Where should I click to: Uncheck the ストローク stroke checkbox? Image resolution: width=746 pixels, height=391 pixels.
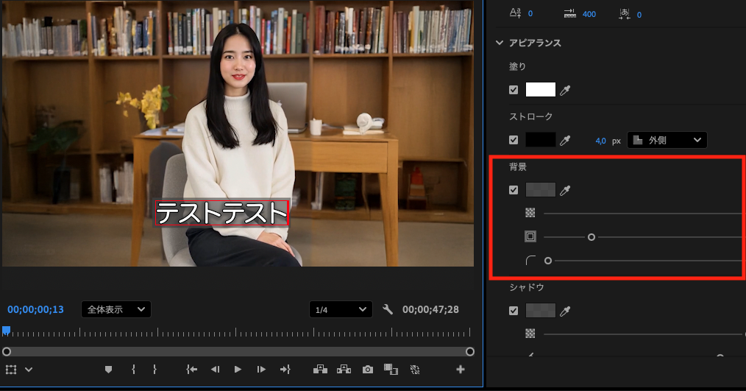click(x=514, y=140)
